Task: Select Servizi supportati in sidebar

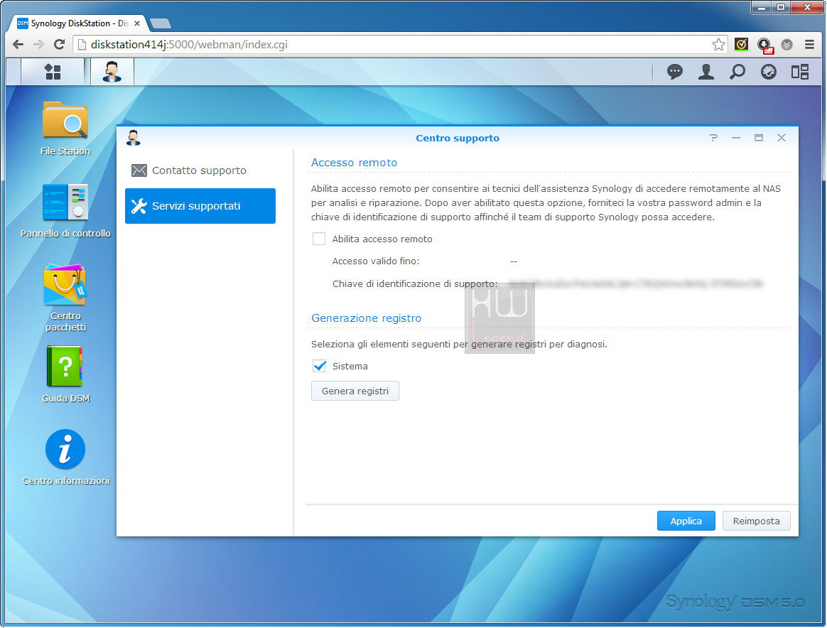Action: [200, 206]
